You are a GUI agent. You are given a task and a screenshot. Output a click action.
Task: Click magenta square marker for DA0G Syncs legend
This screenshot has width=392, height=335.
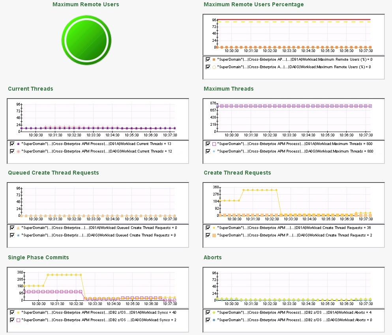tap(18, 320)
